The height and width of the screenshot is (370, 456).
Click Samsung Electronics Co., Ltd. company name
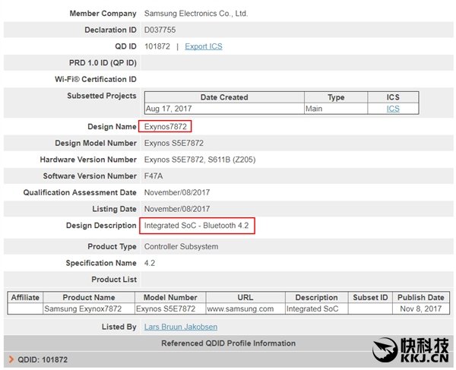click(x=196, y=14)
